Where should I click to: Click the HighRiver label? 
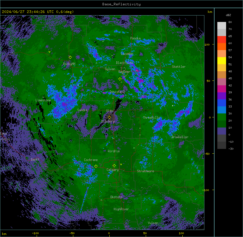pyautogui.click(x=121, y=209)
